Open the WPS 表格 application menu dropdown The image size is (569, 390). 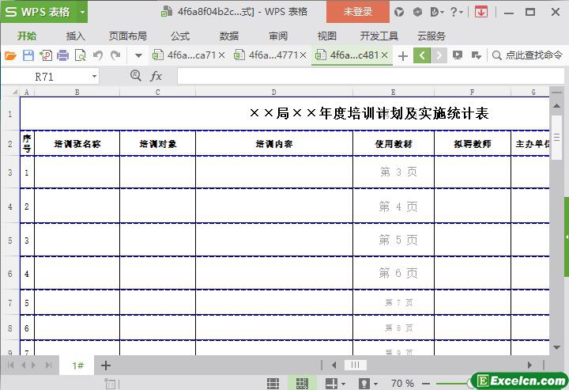point(83,13)
